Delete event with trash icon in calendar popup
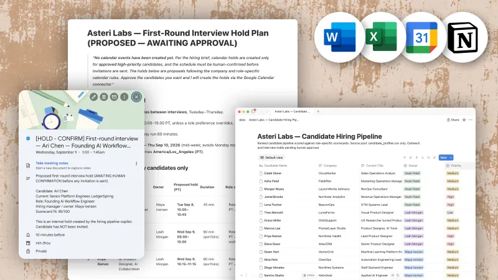Viewport: 498px width, 280px height. 104,97
